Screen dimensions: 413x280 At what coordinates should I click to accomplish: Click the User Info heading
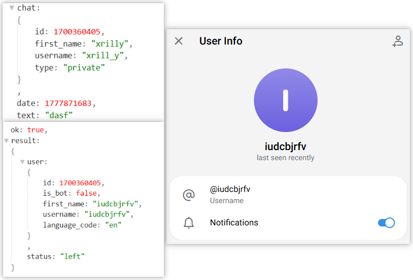pos(221,41)
